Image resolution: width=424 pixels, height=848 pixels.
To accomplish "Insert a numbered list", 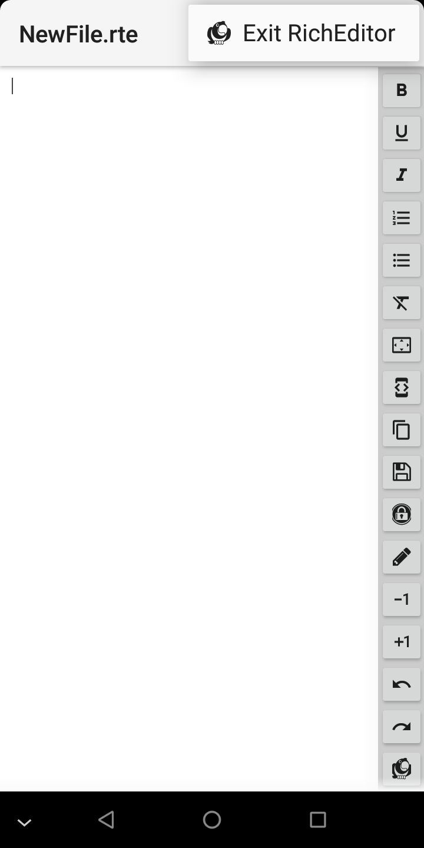I will [402, 218].
